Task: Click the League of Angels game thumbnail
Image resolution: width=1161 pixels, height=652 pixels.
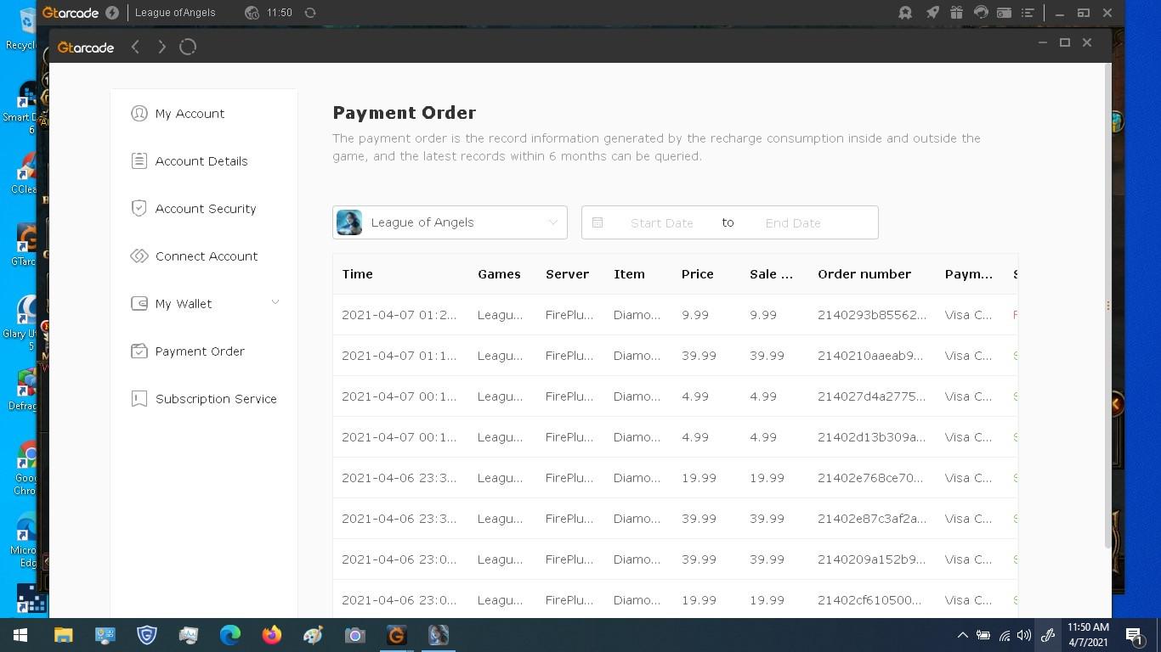Action: pyautogui.click(x=349, y=222)
